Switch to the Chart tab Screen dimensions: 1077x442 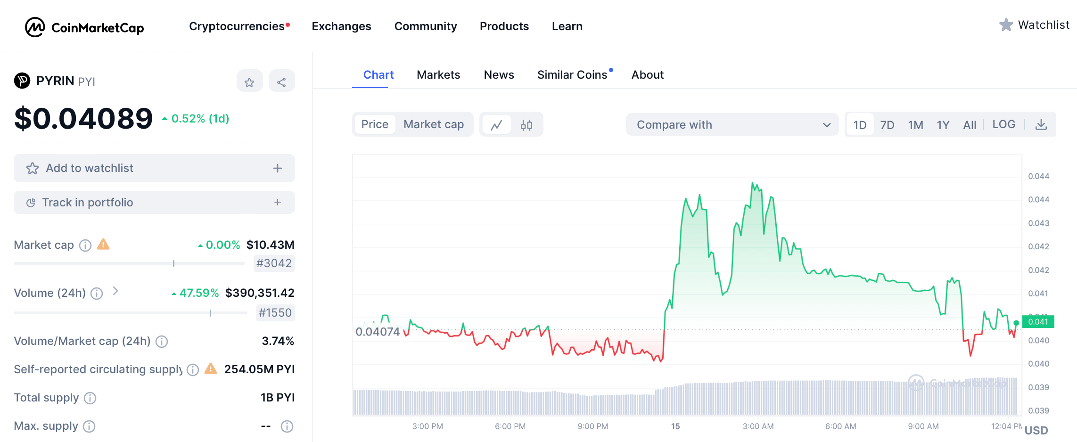tap(378, 75)
